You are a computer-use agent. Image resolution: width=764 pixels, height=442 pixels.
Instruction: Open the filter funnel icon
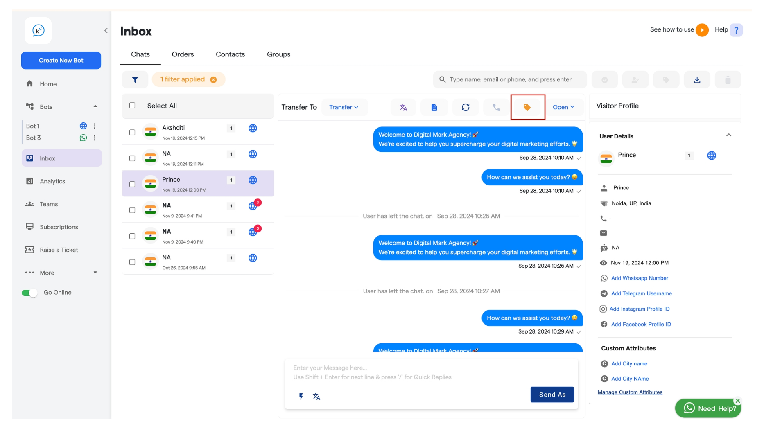pos(135,80)
